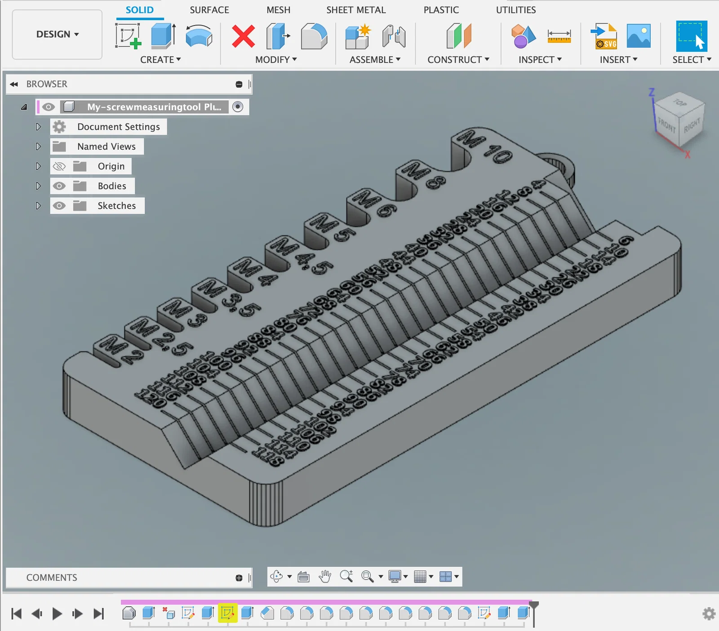
Task: Expand the Sketches folder node
Action: tap(38, 206)
